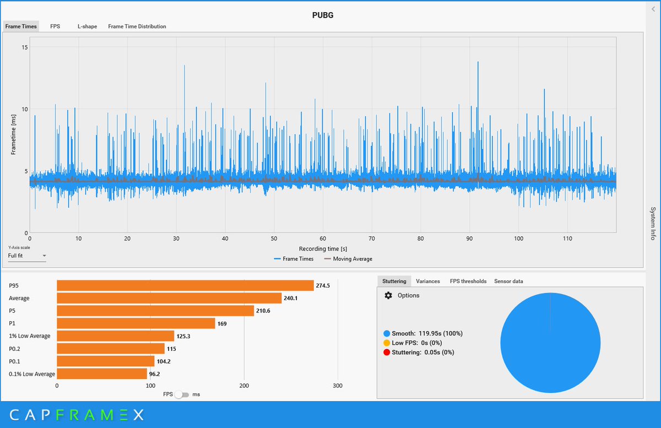Open the FPS thresholds tab
661x428 pixels.
pyautogui.click(x=468, y=281)
